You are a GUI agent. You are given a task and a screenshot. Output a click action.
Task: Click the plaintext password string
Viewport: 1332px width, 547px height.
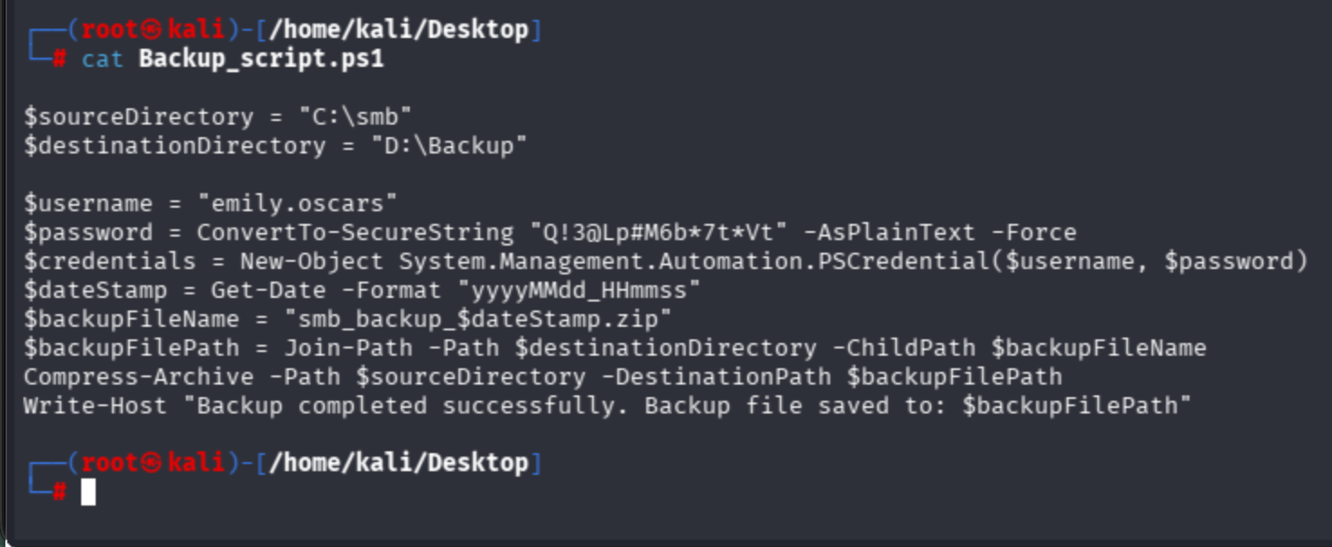click(x=659, y=233)
